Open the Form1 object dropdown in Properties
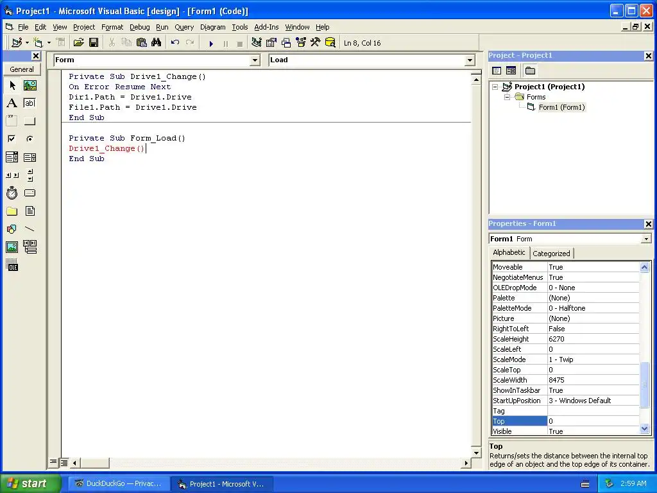Image resolution: width=657 pixels, height=493 pixels. pyautogui.click(x=646, y=239)
